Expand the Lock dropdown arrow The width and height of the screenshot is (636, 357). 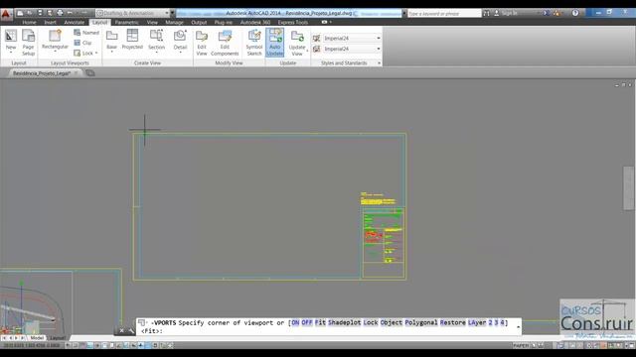[96, 53]
